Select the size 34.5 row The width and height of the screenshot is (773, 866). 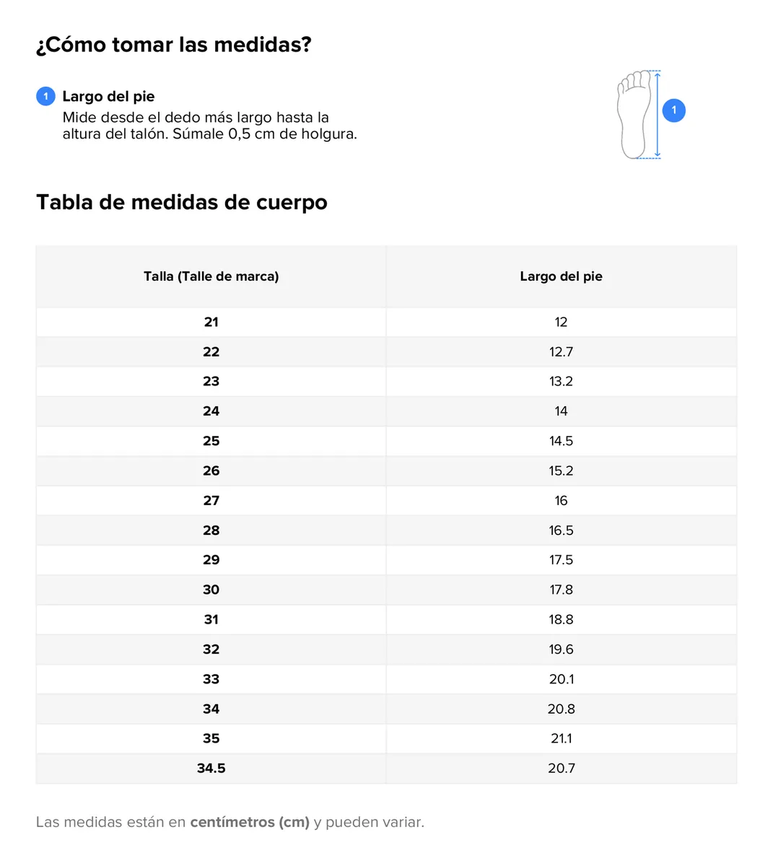click(x=386, y=769)
